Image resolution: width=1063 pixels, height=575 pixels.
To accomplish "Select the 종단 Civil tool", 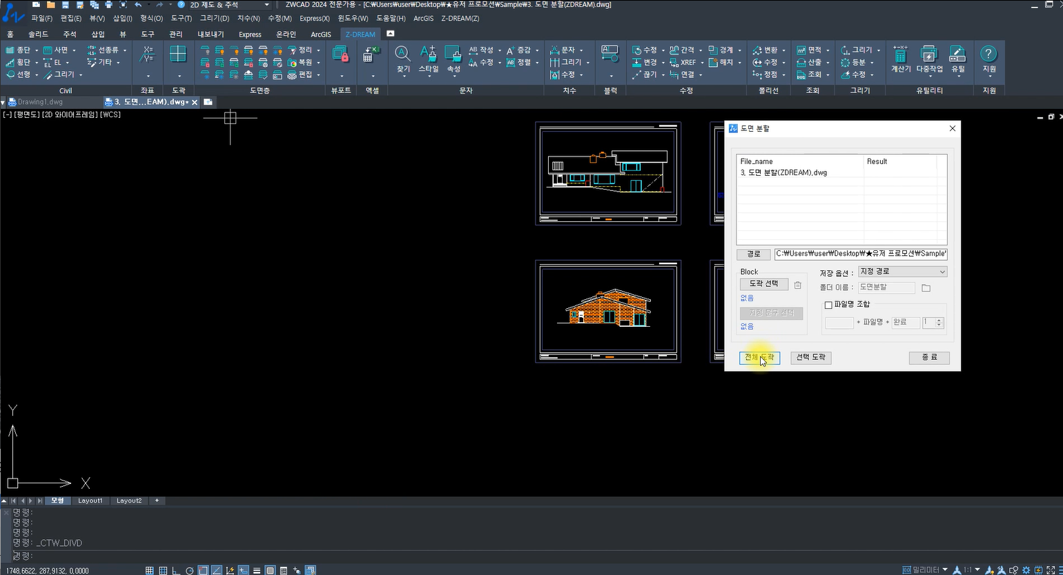I will (19, 50).
